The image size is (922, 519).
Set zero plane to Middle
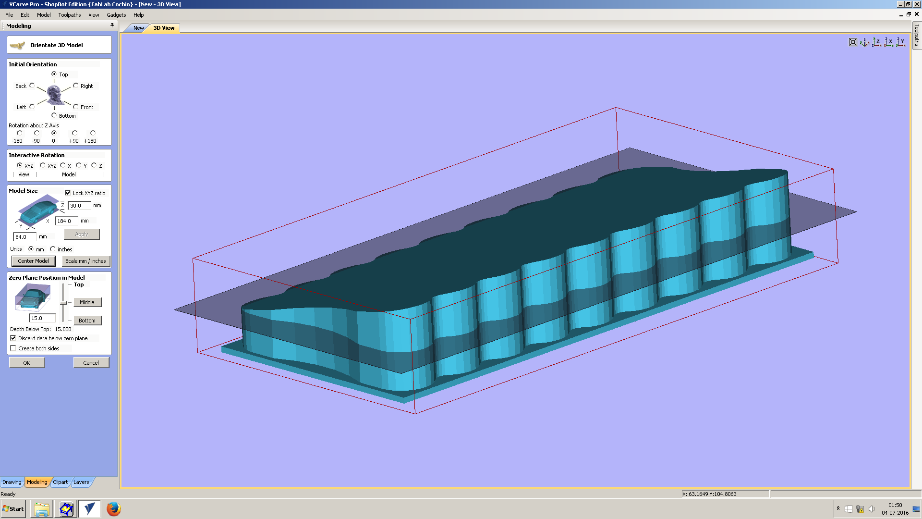pyautogui.click(x=87, y=302)
